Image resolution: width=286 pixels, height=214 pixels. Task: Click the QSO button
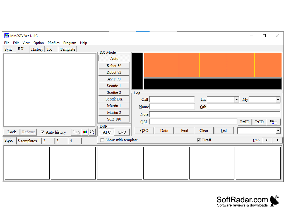click(x=144, y=131)
